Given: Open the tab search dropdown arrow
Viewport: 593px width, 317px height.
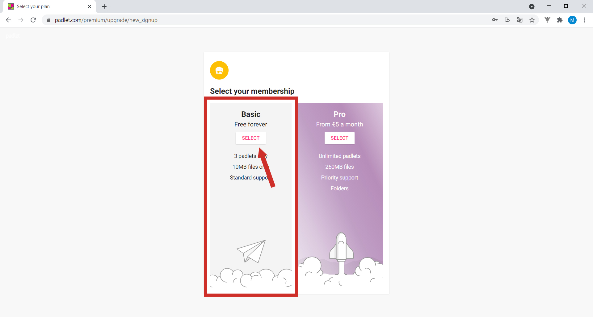Looking at the screenshot, I should tap(532, 6).
